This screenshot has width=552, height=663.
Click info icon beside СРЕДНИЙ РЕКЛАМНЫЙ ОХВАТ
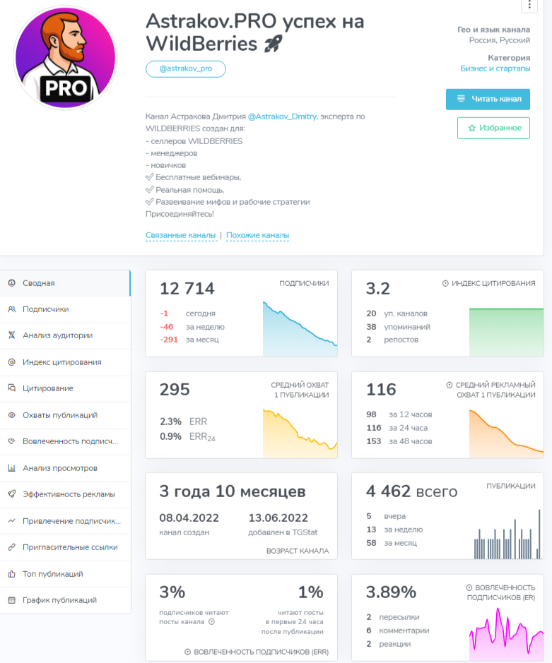click(449, 385)
